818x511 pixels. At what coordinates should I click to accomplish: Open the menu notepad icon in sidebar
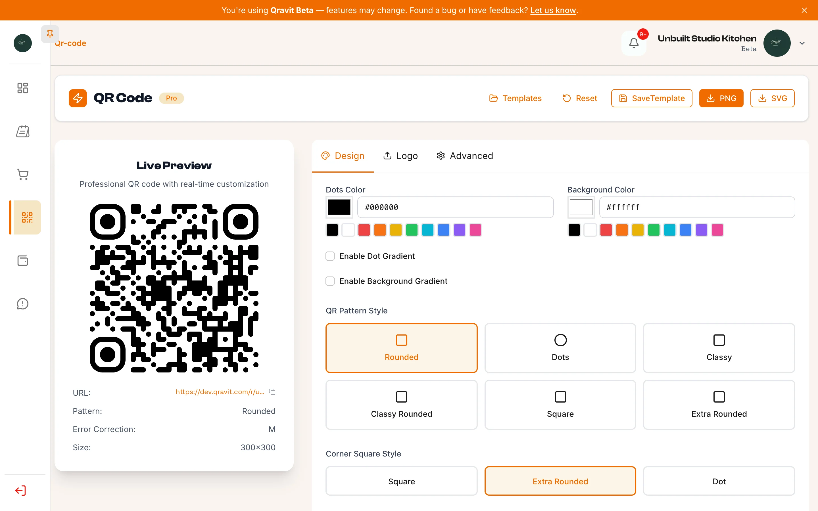pyautogui.click(x=23, y=131)
